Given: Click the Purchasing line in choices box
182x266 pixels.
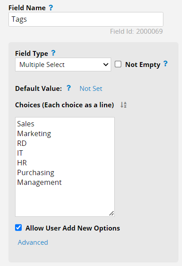Looking at the screenshot, I should (x=35, y=173).
